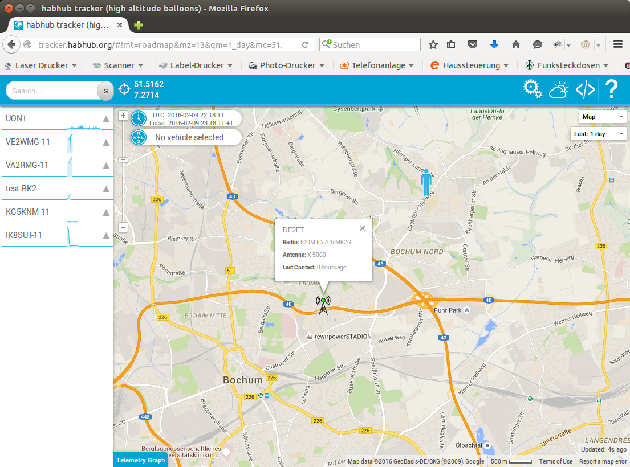Open the Funksteckdosen bookmark folder
The width and height of the screenshot is (630, 467).
(567, 65)
